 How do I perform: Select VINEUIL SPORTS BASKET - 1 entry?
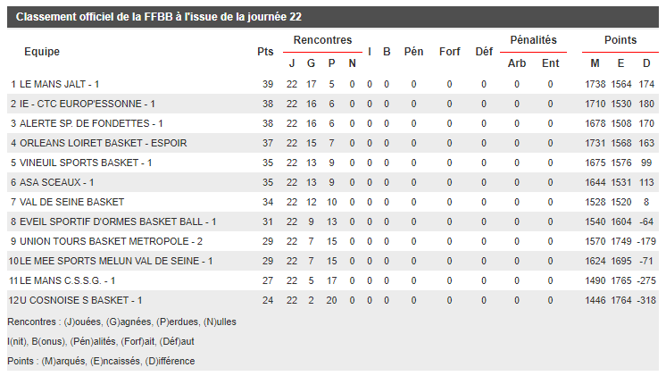[x=86, y=163]
